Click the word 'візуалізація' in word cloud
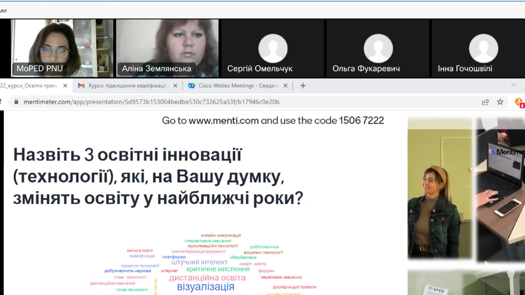 205,287
